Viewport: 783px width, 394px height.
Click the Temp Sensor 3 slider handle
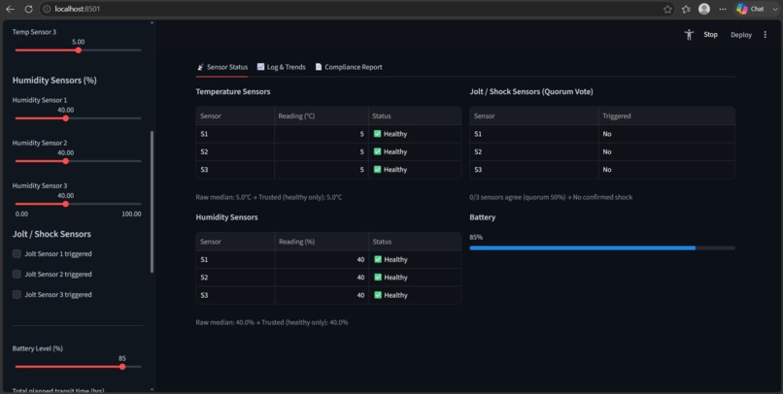tap(79, 50)
